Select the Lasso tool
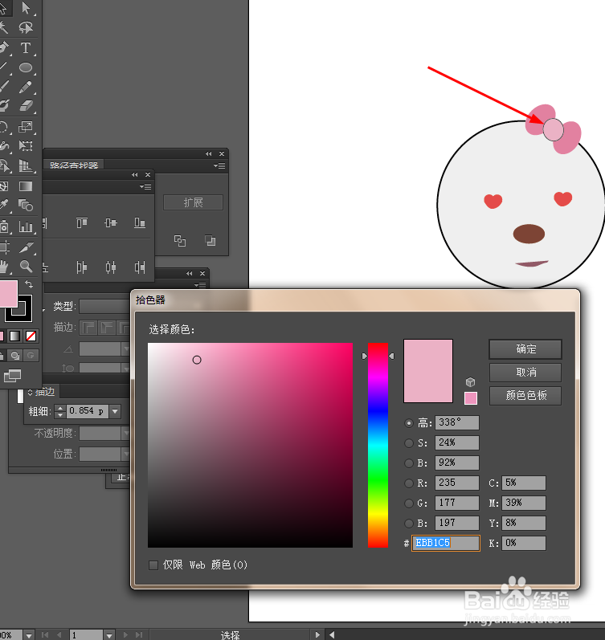605x640 pixels. pyautogui.click(x=26, y=27)
